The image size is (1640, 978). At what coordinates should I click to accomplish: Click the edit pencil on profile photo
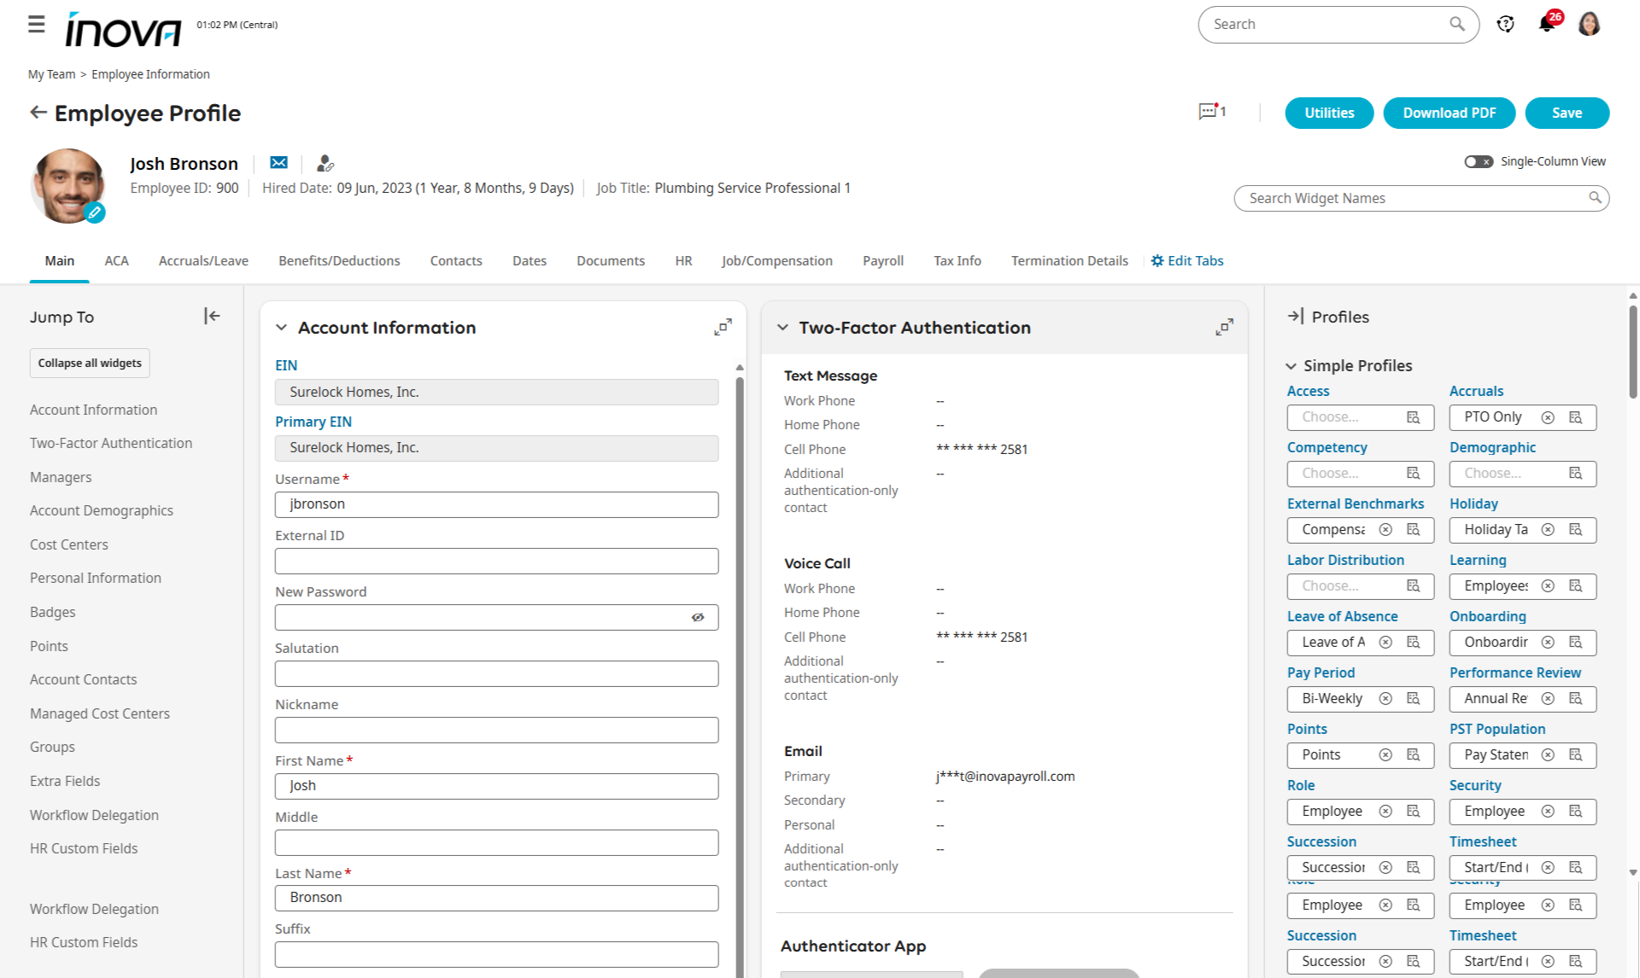tap(95, 212)
